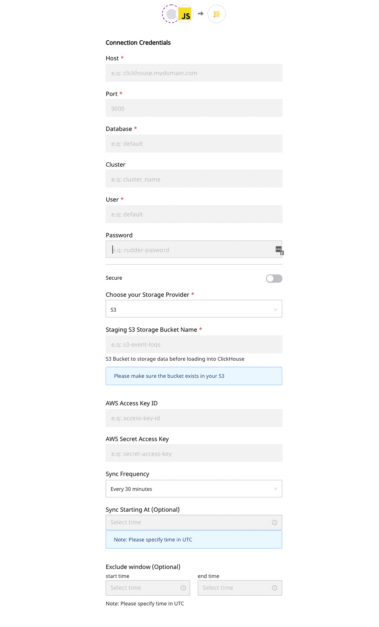Select the Database text box
379x627 pixels.
193,144
